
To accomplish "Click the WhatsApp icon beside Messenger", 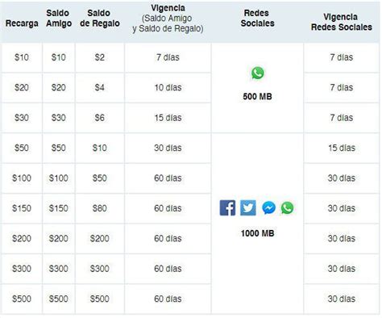I will click(x=287, y=208).
